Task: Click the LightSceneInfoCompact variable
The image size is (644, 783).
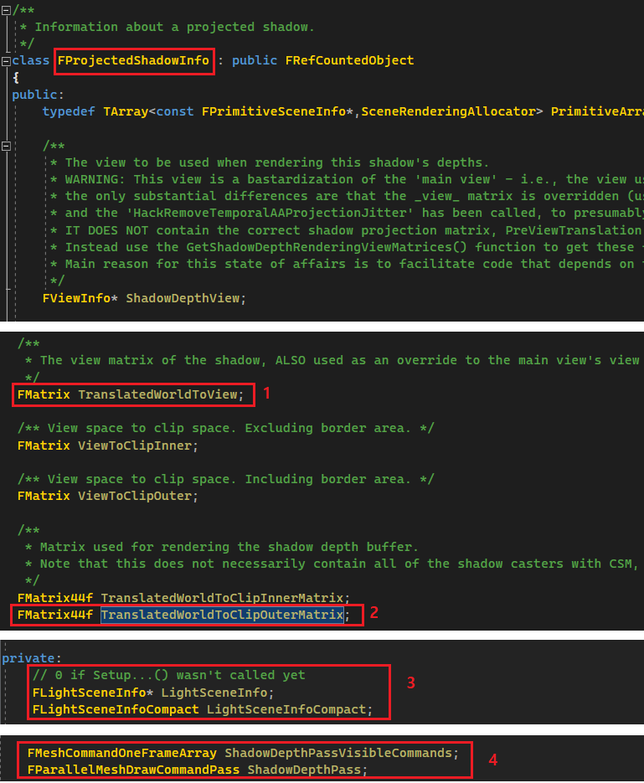Action: 287,709
